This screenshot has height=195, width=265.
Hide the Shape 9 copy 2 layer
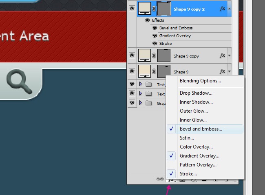[x=132, y=9]
